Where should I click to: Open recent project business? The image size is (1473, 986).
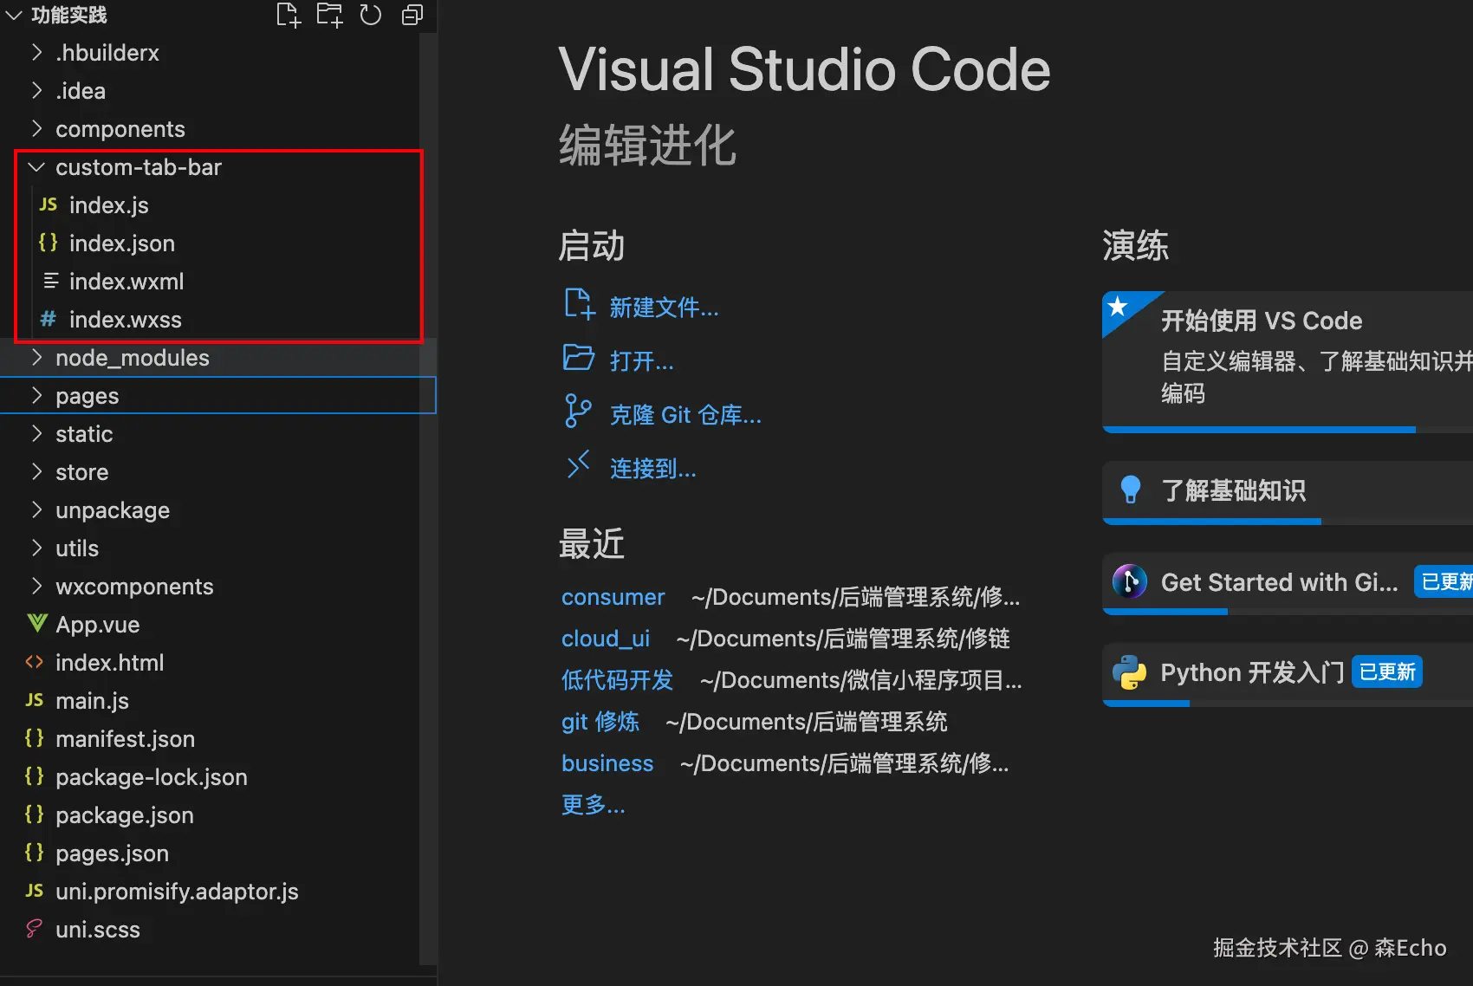[607, 763]
